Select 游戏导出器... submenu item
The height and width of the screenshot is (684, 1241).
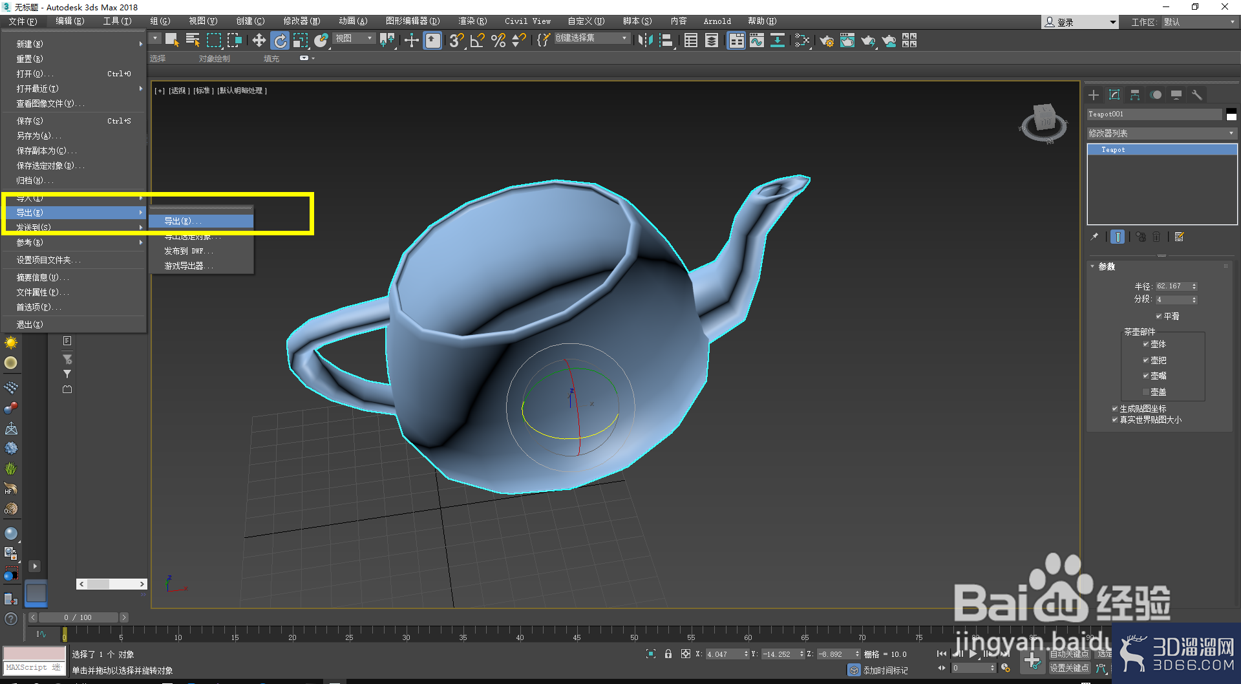[x=201, y=266]
